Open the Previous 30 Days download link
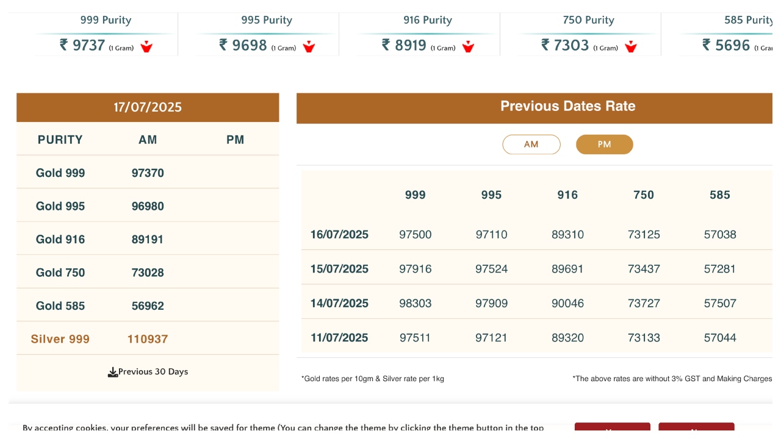781x439 pixels. click(x=153, y=372)
